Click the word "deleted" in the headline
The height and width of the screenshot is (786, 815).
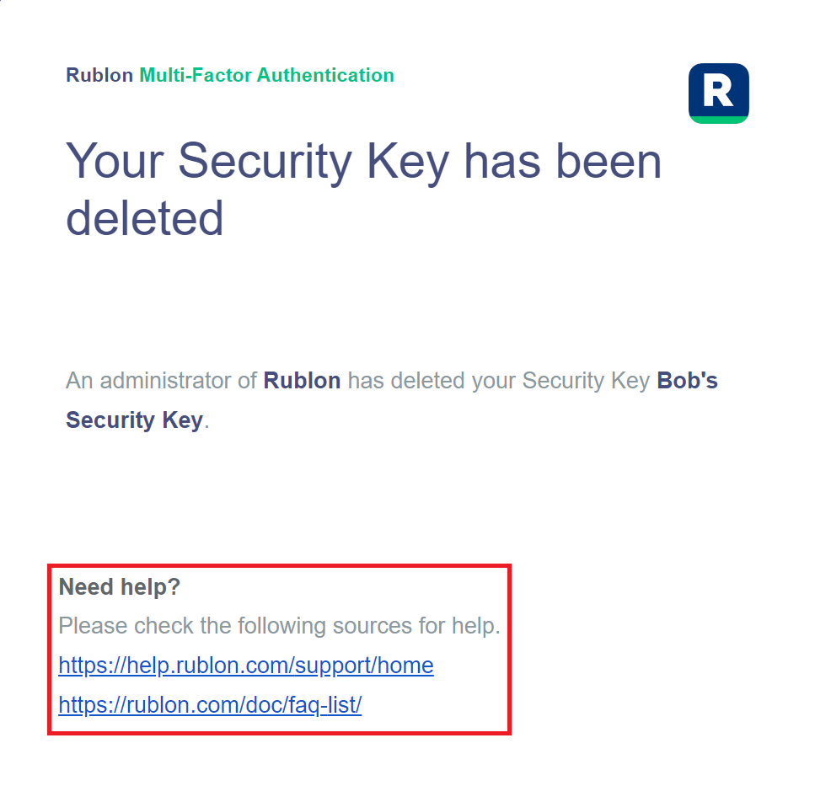coord(144,217)
